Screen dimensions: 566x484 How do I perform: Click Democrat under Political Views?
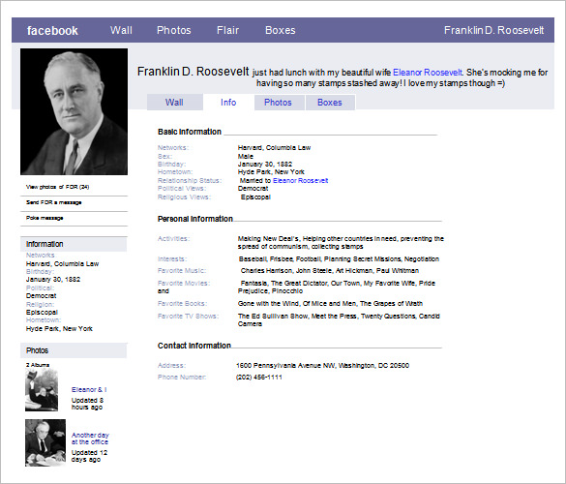click(253, 188)
